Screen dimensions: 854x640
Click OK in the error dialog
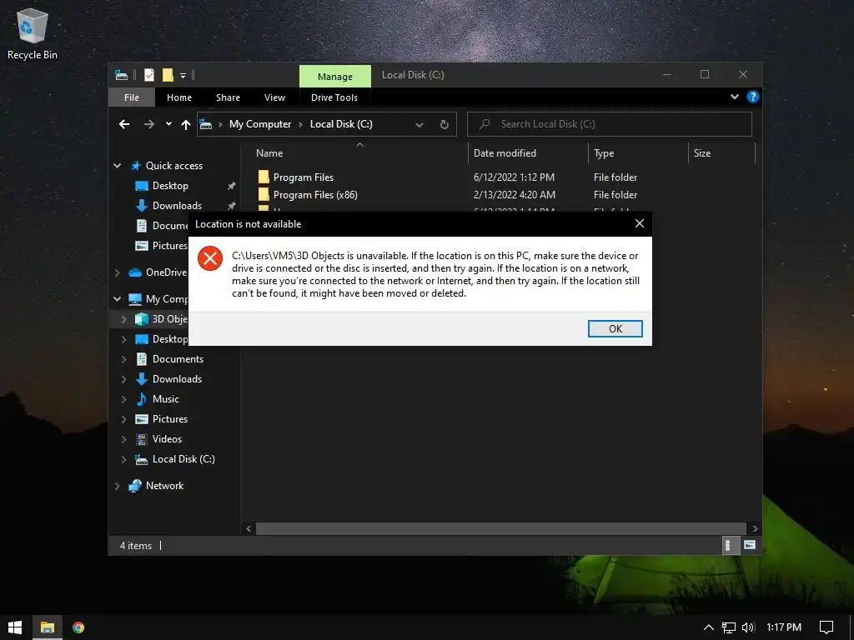615,328
